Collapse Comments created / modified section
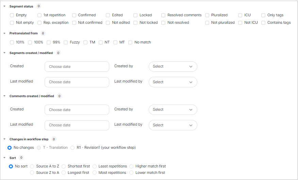The image size is (298, 180). tap(4, 96)
